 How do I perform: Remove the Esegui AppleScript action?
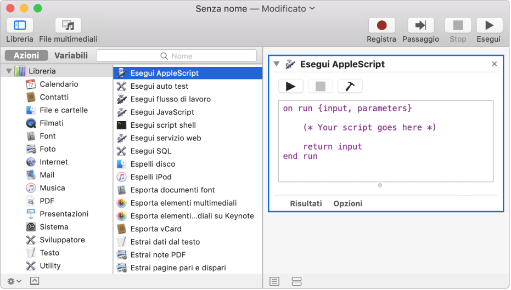(494, 64)
